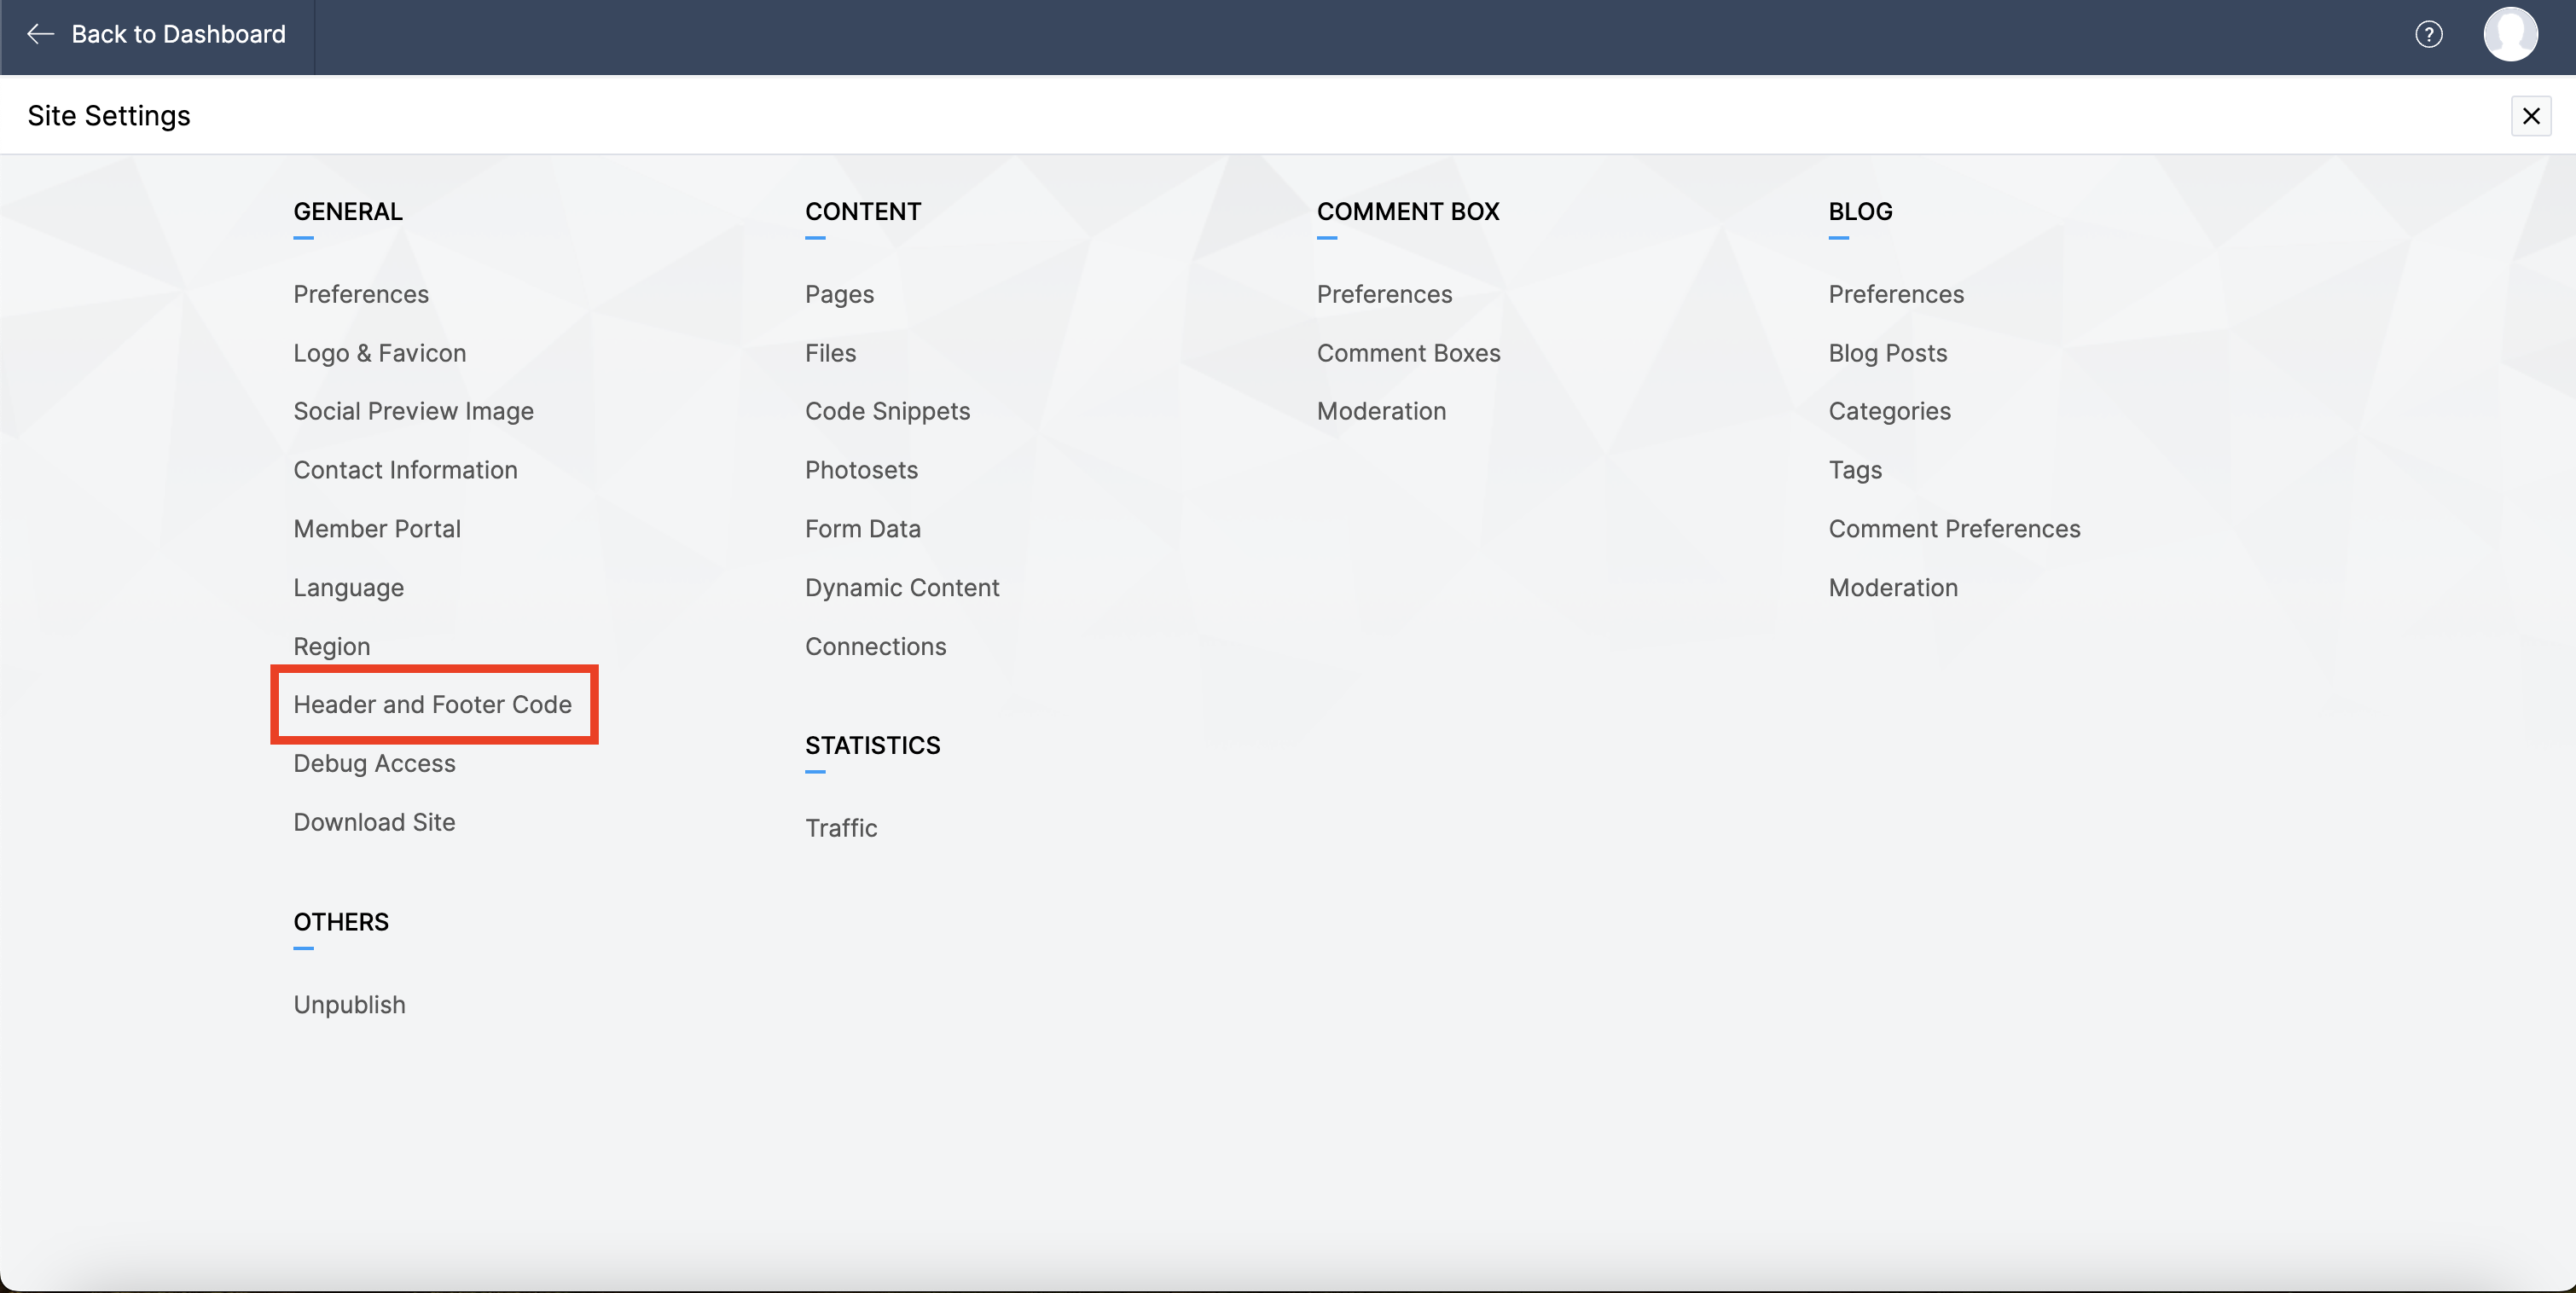The width and height of the screenshot is (2576, 1293).
Task: Click Download Site link
Action: pyautogui.click(x=374, y=822)
